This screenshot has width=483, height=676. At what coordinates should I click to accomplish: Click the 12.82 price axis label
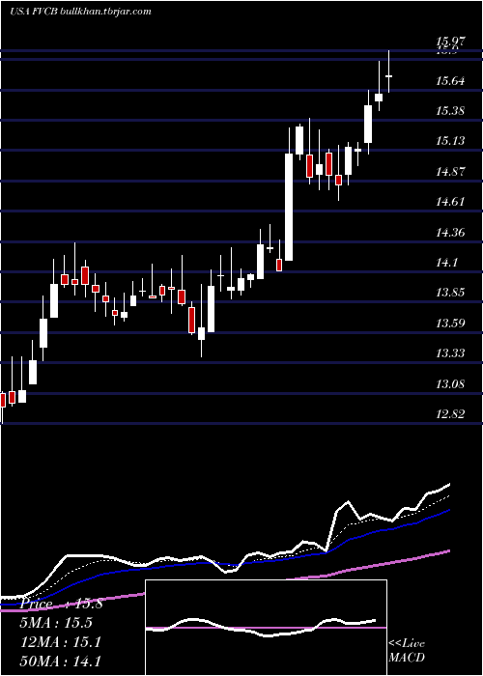point(451,414)
